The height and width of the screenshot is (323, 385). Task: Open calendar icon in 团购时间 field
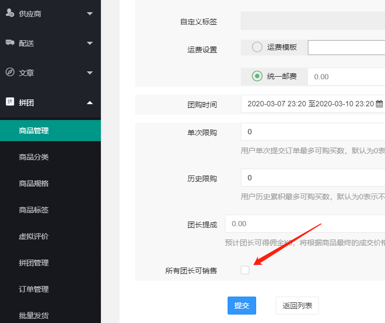click(379, 104)
